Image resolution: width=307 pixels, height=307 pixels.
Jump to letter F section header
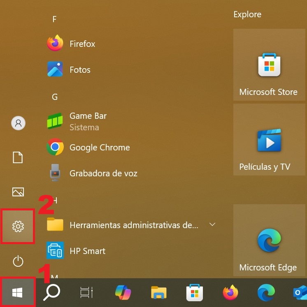pyautogui.click(x=54, y=19)
